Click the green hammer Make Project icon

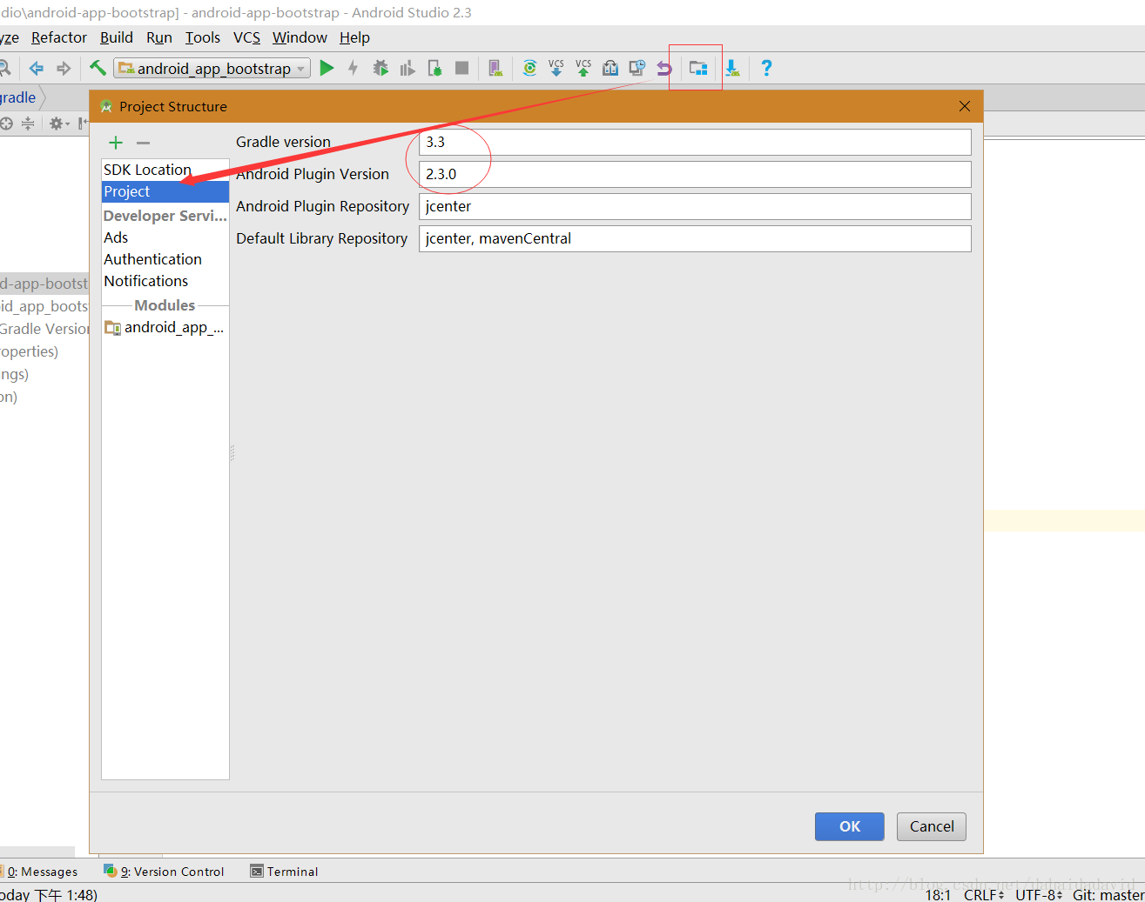(x=98, y=68)
